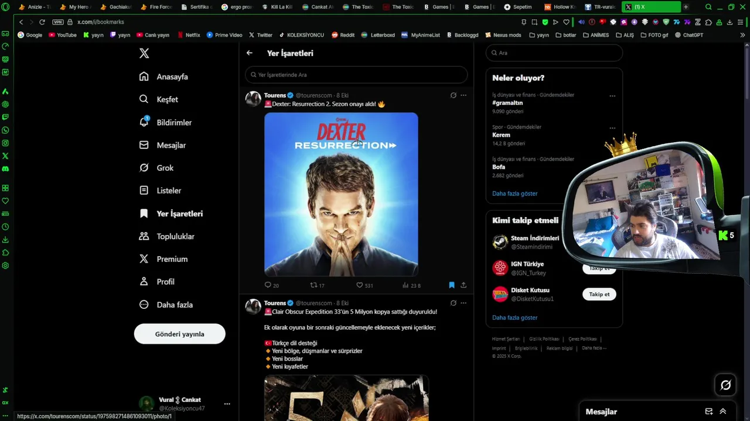Screen dimensions: 750x421
Task: Switch to Hollow Knight tab
Action: click(x=560, y=7)
